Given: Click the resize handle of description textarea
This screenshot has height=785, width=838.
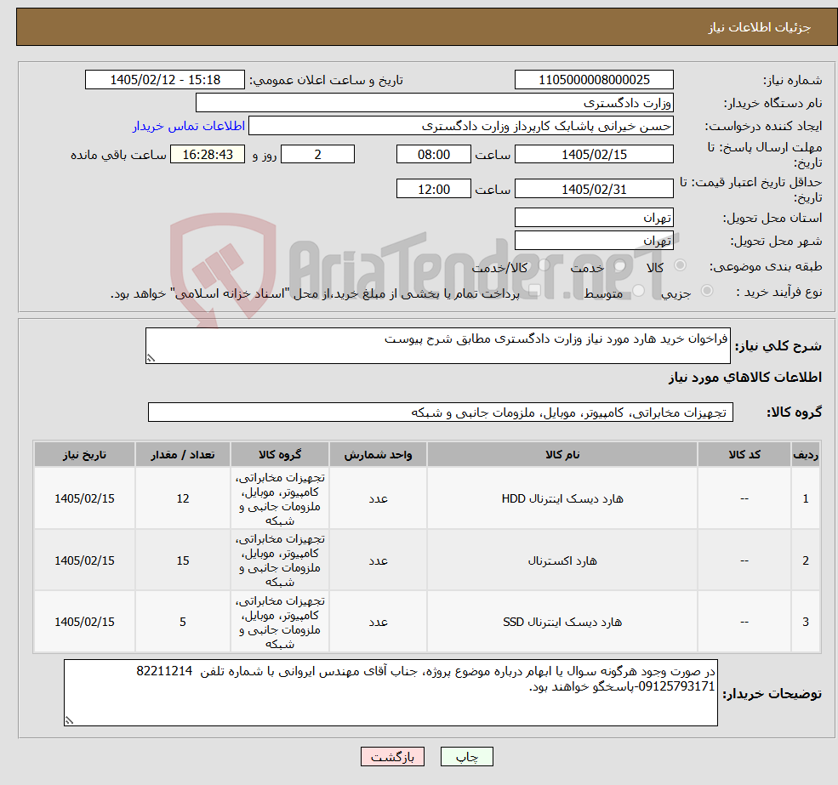Looking at the screenshot, I should pyautogui.click(x=151, y=359).
